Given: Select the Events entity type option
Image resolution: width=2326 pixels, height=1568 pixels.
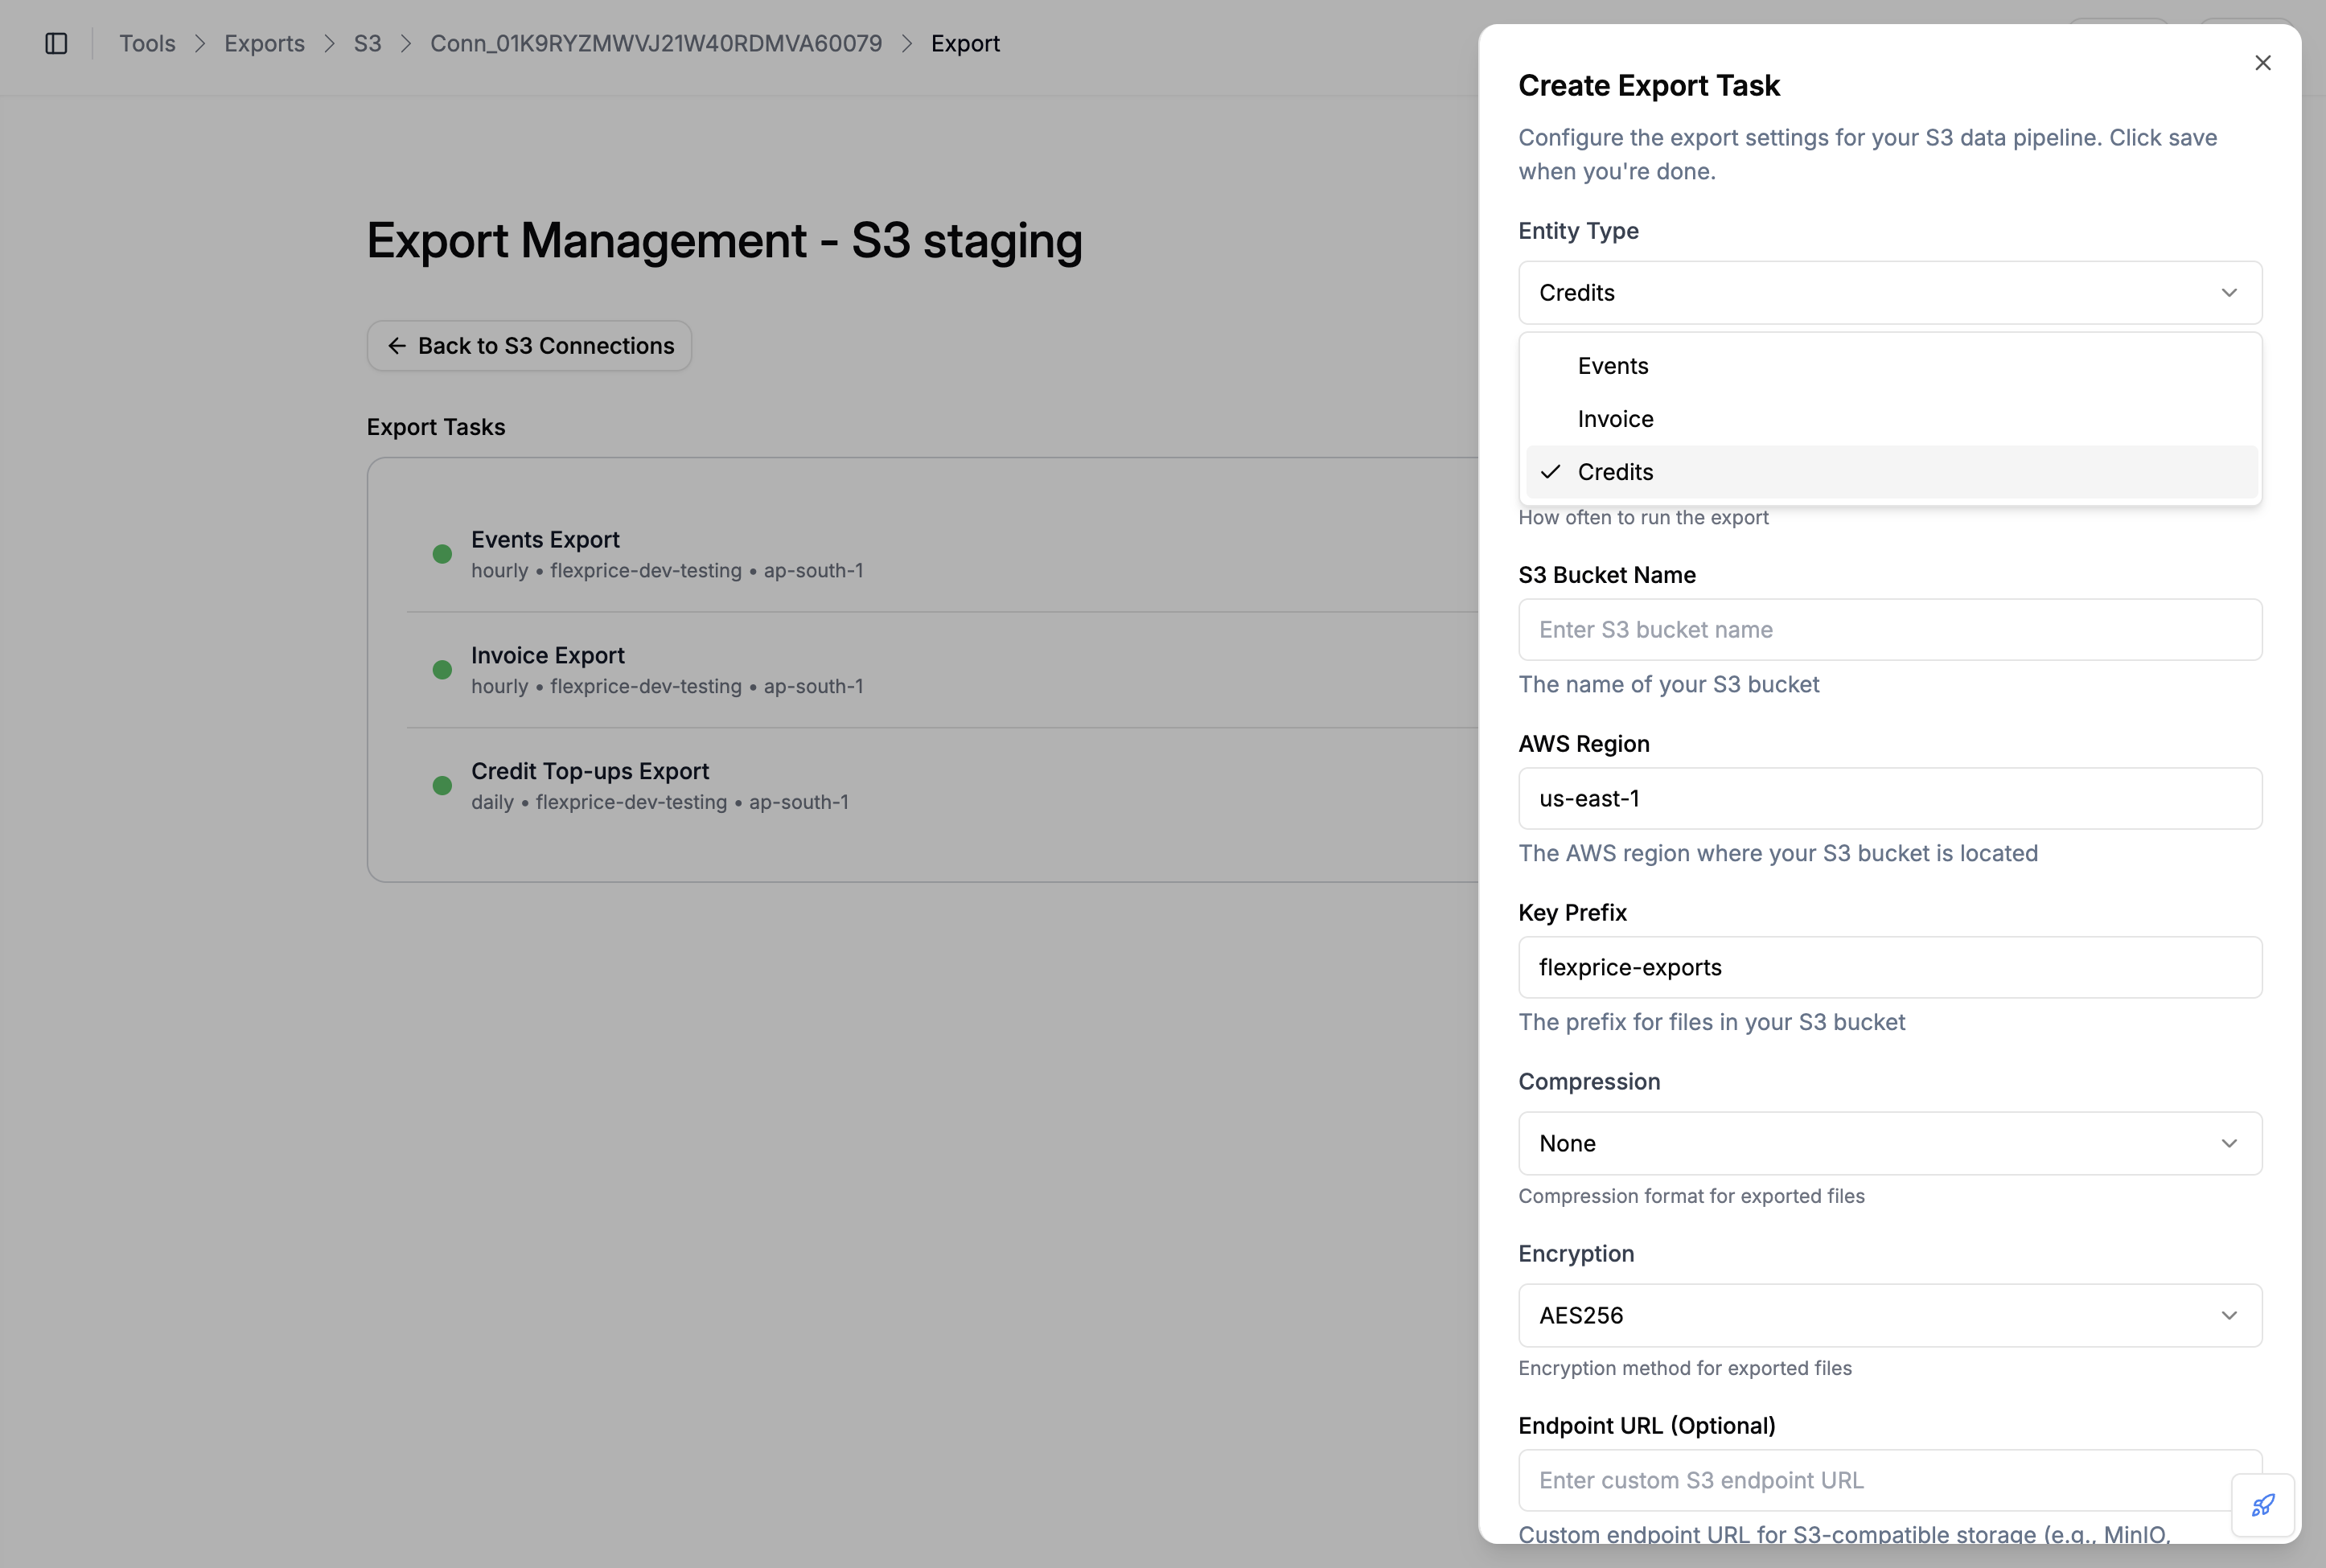Looking at the screenshot, I should coord(1612,365).
